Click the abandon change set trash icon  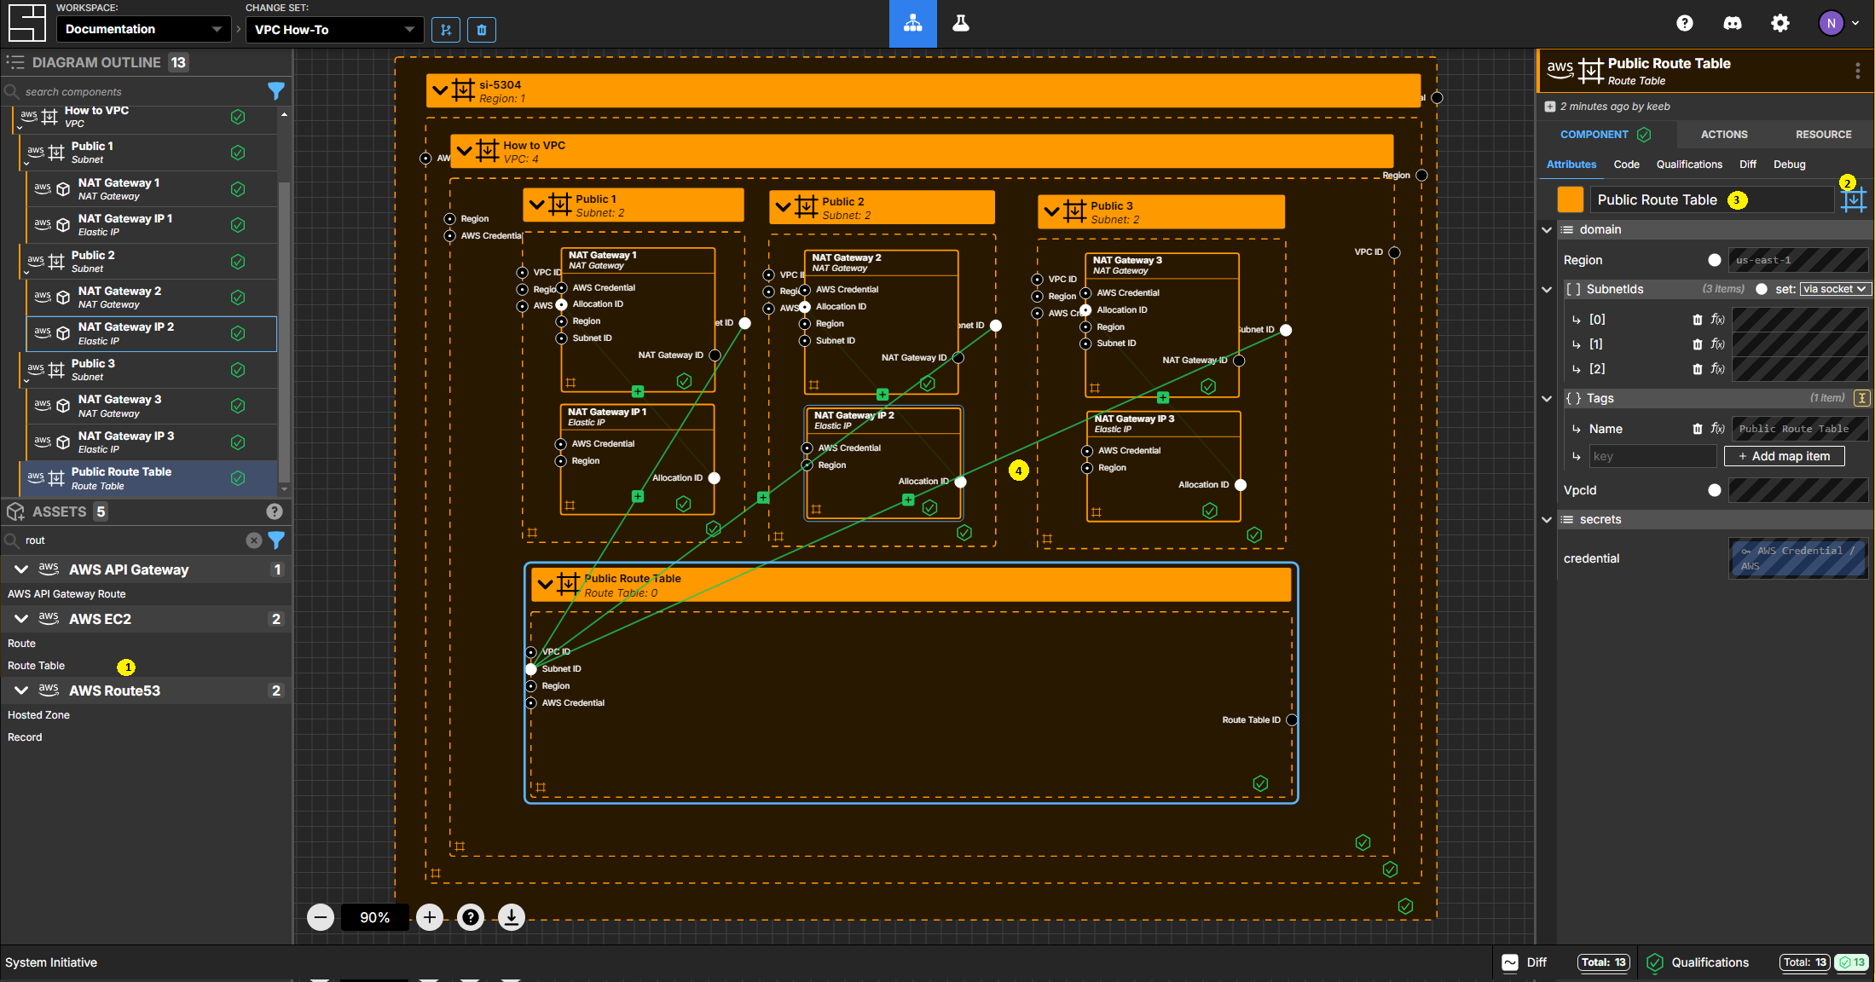(482, 30)
